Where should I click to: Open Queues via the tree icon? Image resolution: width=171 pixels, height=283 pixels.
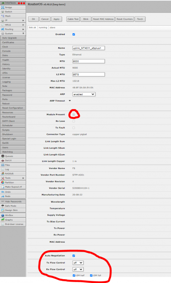[x=3, y=156]
